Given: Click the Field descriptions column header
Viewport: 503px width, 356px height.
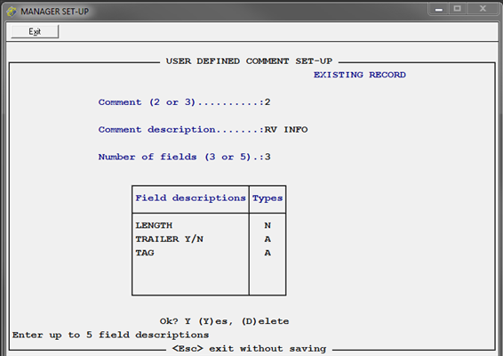Looking at the screenshot, I should point(190,198).
